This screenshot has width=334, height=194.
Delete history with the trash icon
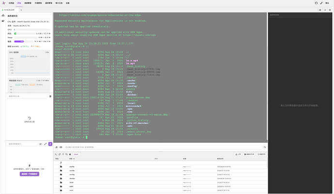point(50,96)
